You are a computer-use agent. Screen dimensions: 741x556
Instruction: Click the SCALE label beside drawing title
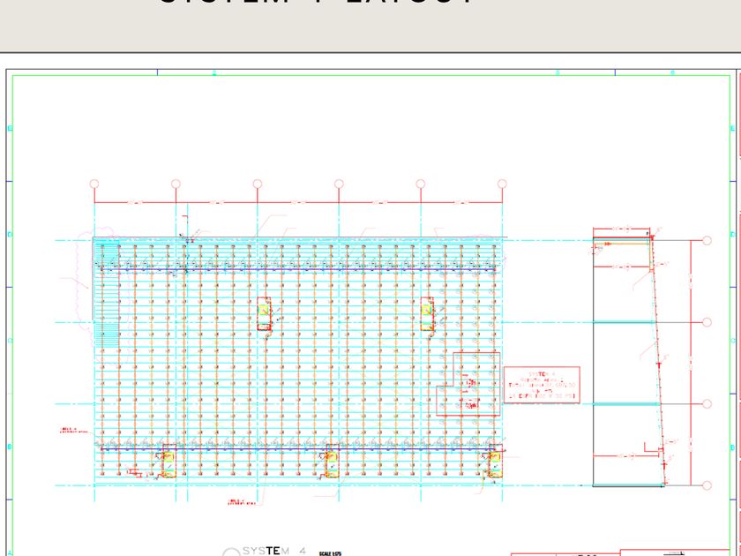[x=330, y=553]
